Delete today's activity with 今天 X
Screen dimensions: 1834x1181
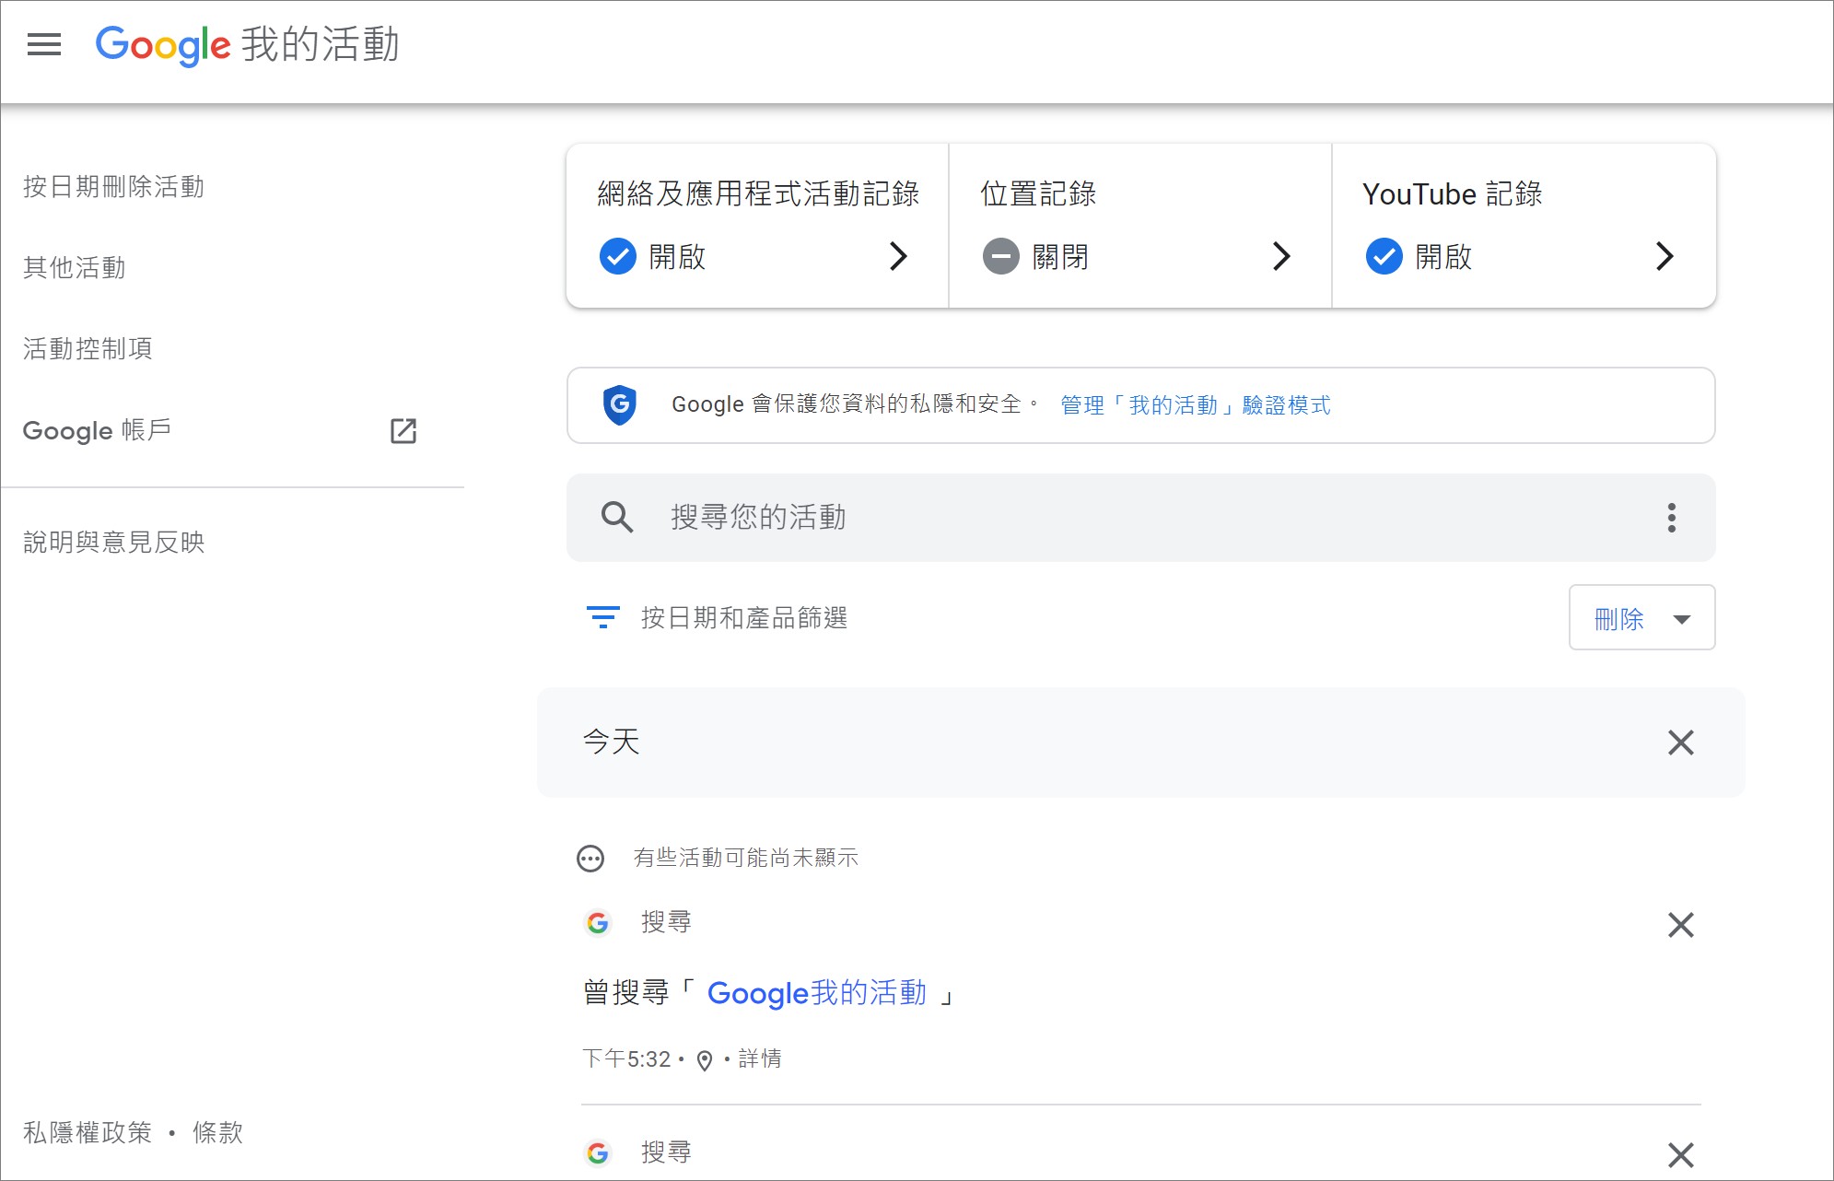click(x=1681, y=743)
